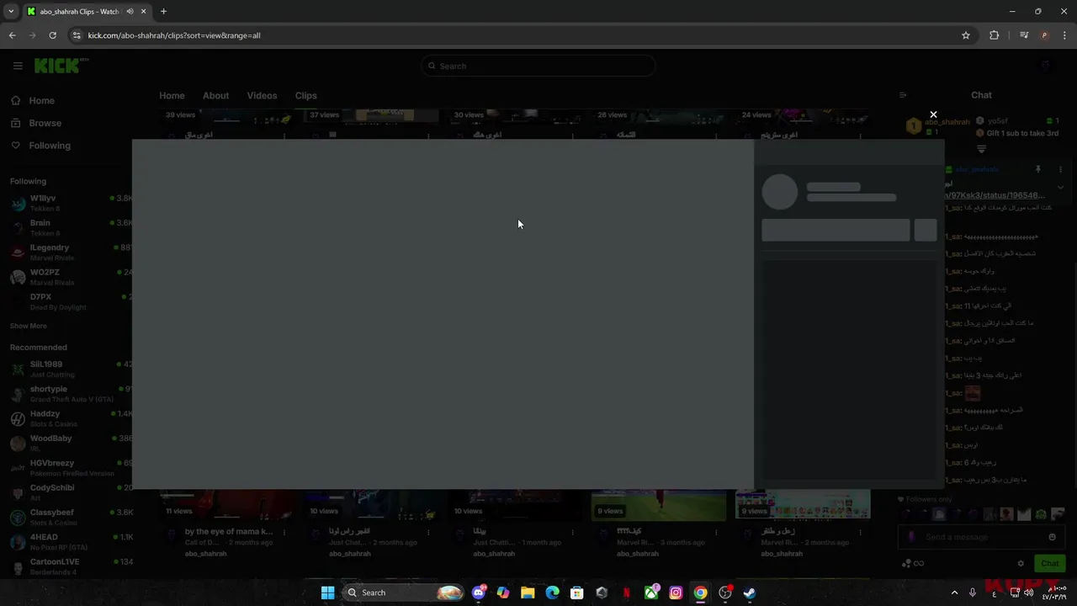Collapse the chat panel icon
The height and width of the screenshot is (606, 1077).
903,95
